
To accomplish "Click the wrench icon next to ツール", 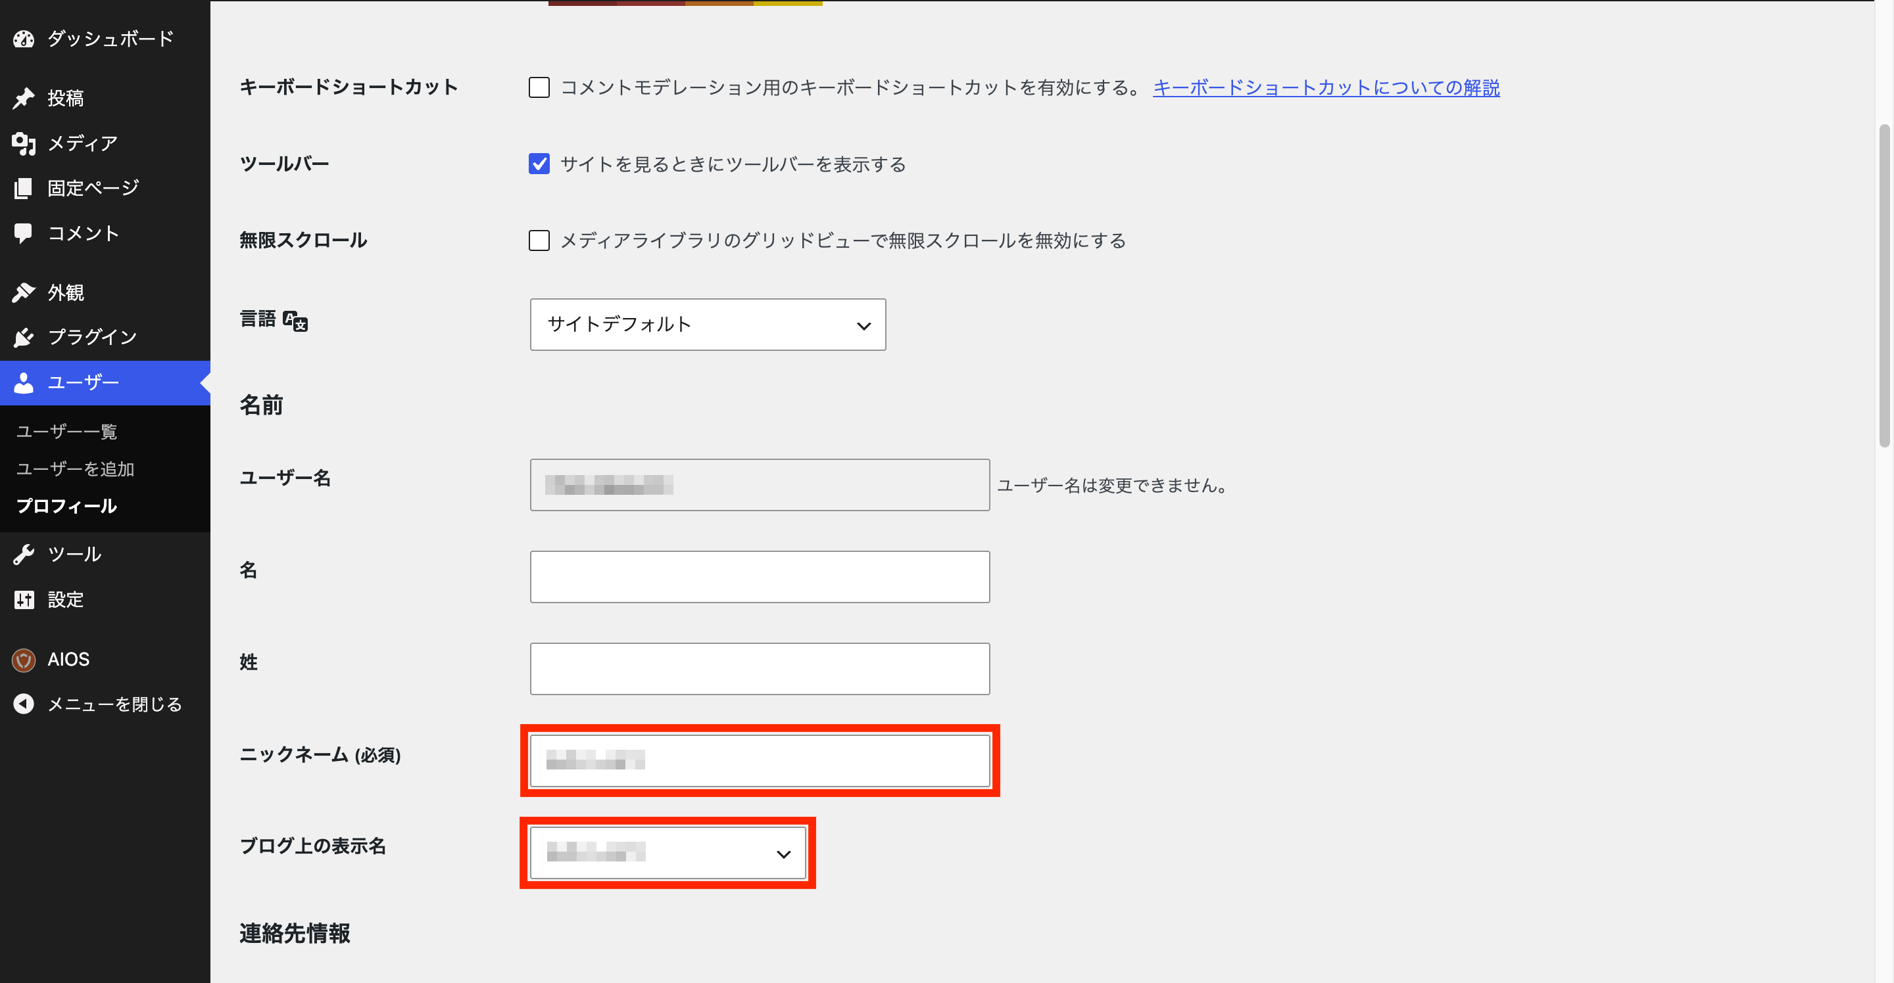I will tap(24, 555).
